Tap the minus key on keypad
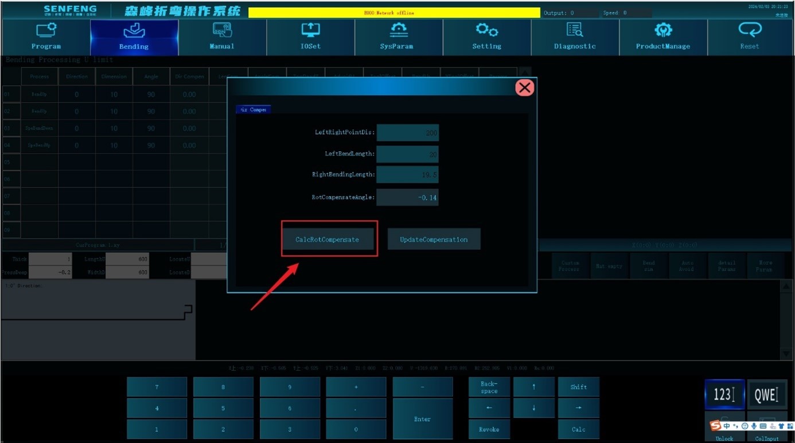This screenshot has height=443, width=795. [423, 387]
